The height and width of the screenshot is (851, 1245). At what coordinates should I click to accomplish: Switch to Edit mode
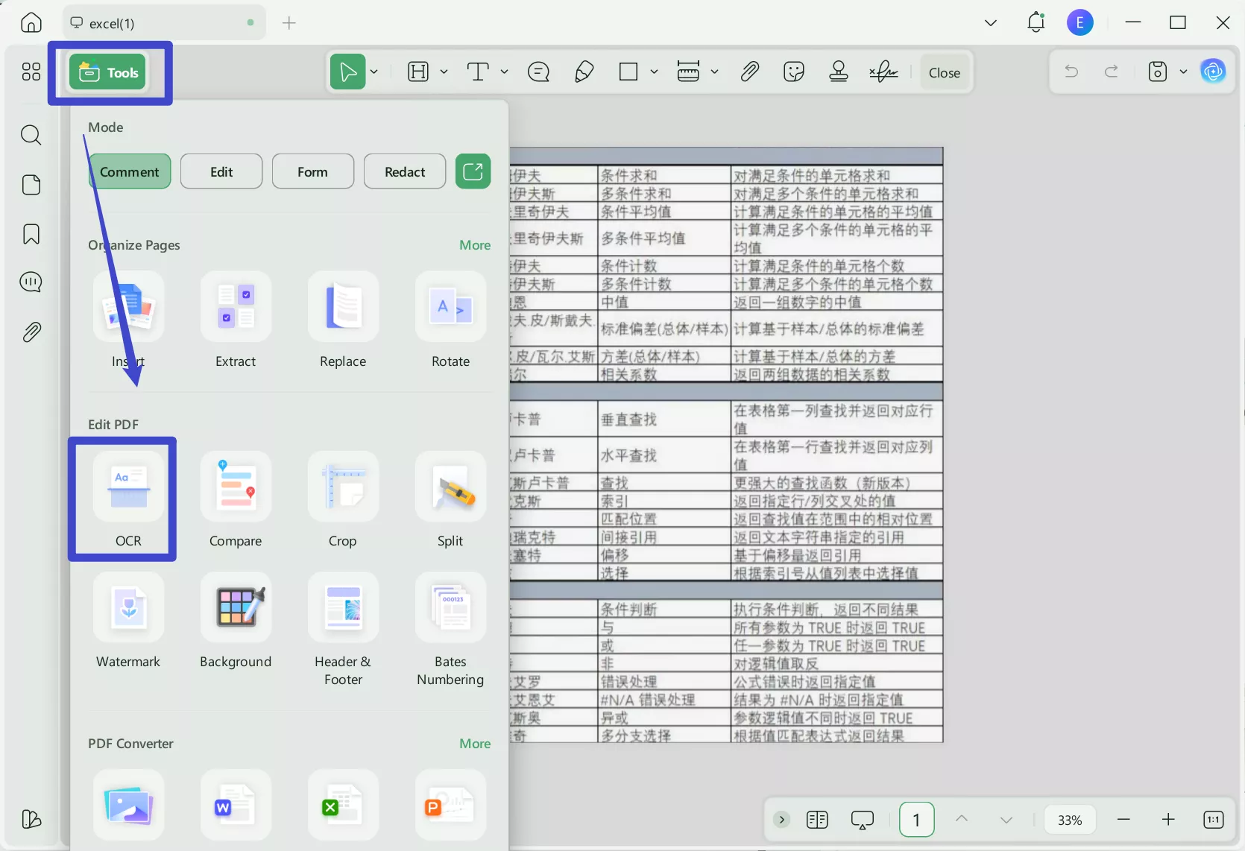[x=221, y=171]
